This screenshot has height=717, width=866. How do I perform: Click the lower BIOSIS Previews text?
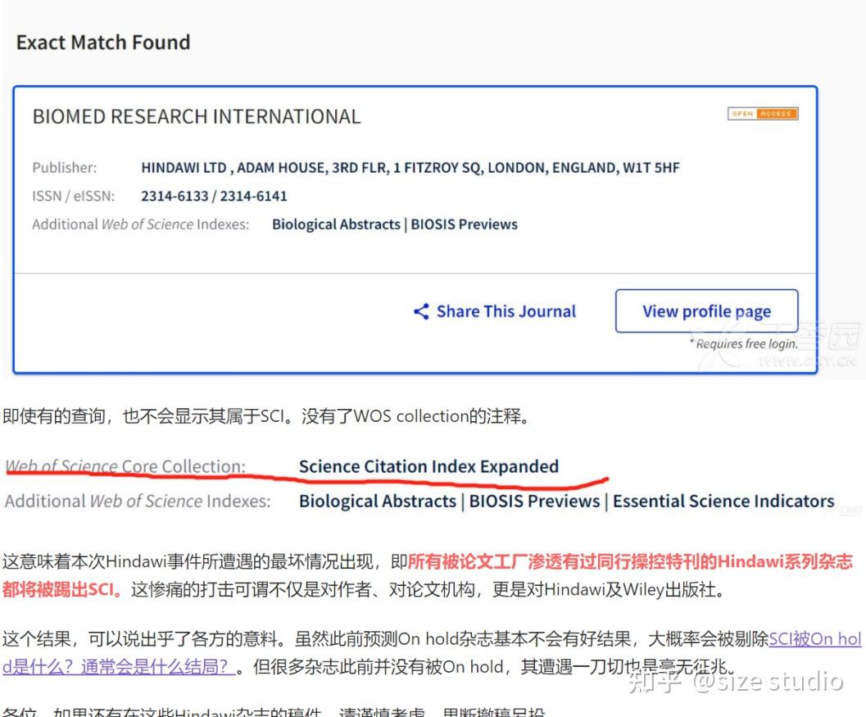[x=534, y=501]
